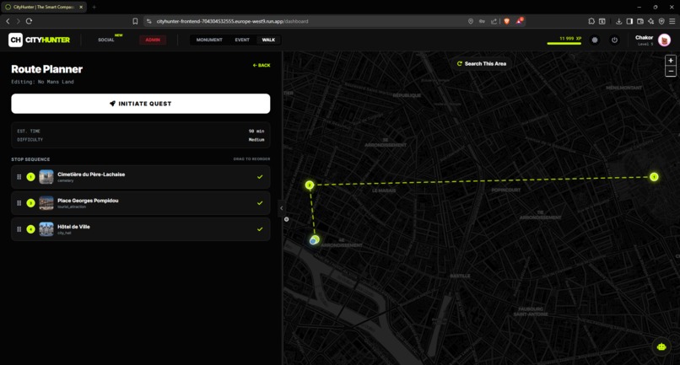680x365 pixels.
Task: Click the blue current-location dot on map
Action: point(313,241)
